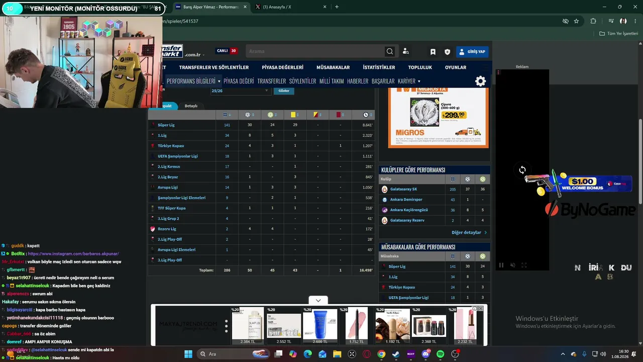
Task: Click the Giriş Yap login button
Action: click(x=472, y=52)
